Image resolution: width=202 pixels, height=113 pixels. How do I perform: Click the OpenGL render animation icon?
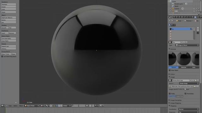103,105
